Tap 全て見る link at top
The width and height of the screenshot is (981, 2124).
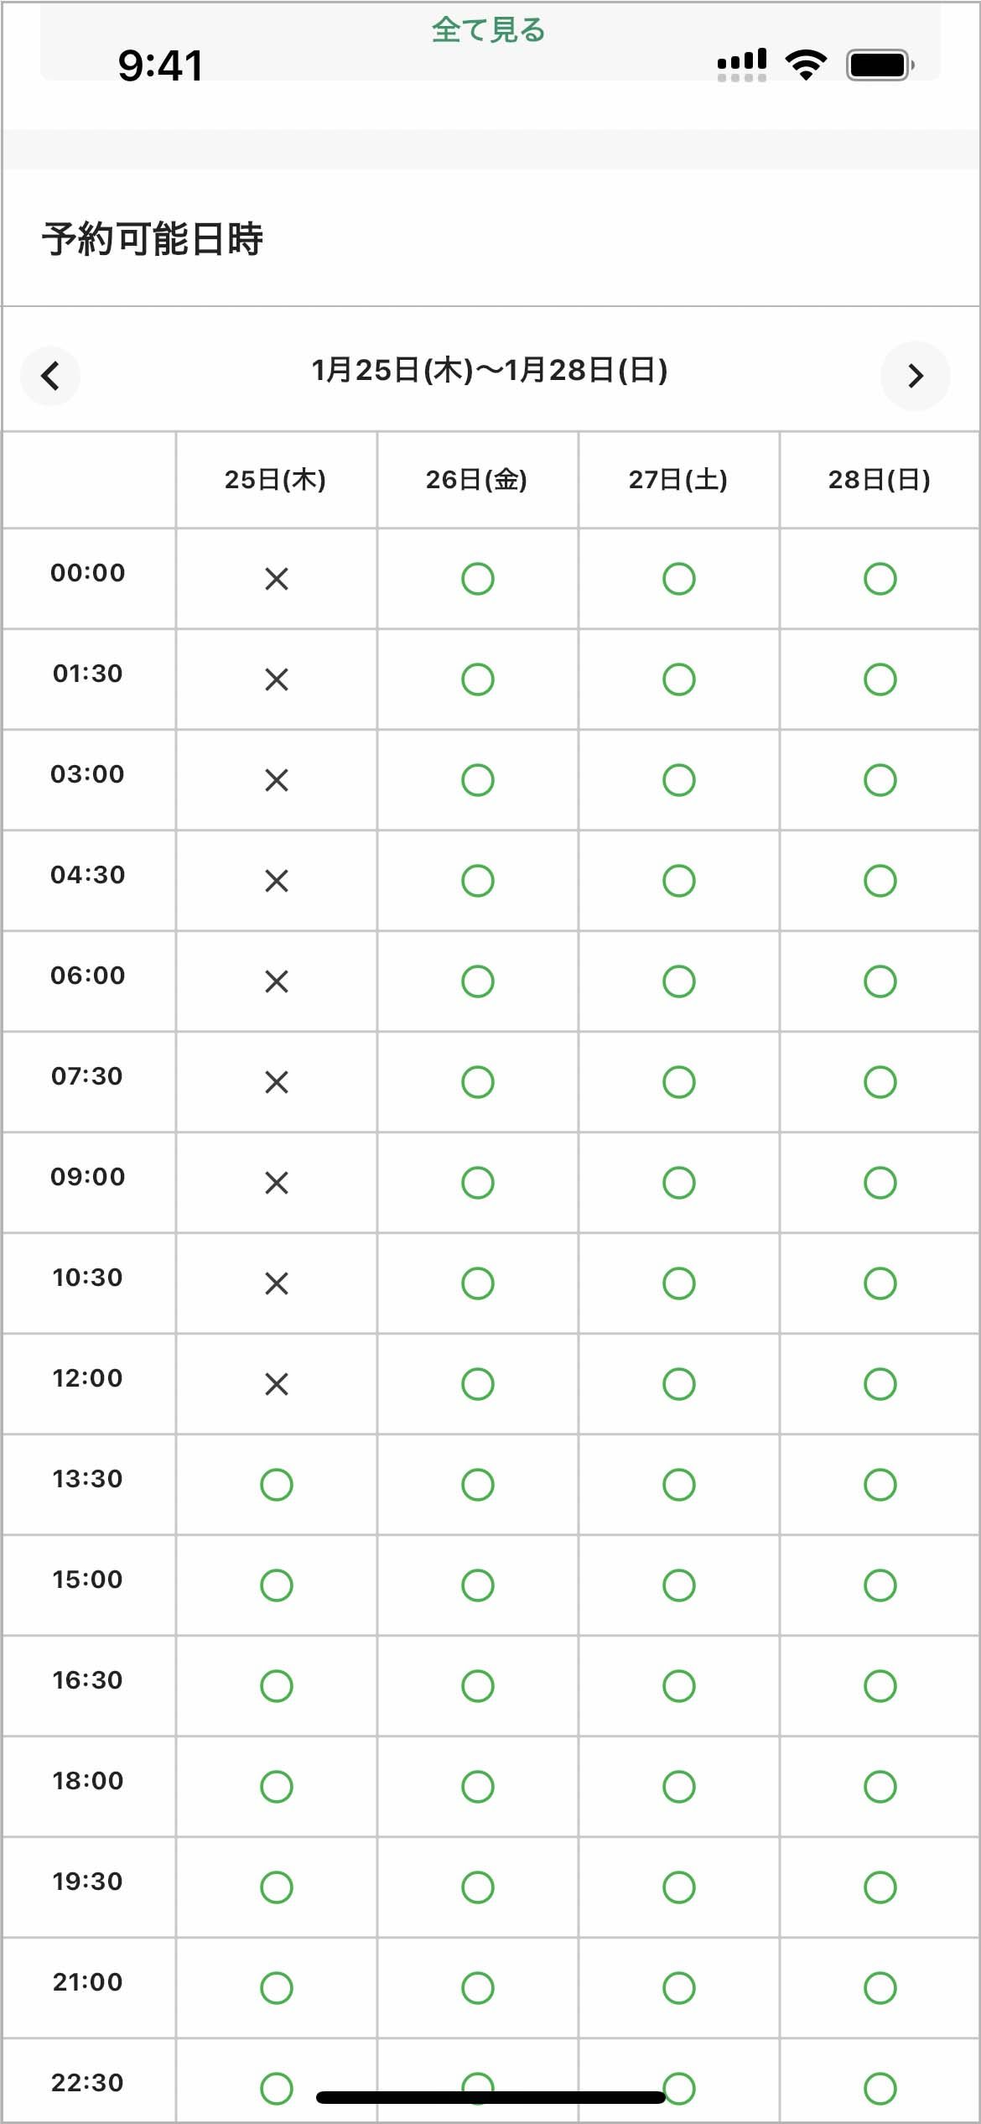[x=489, y=30]
